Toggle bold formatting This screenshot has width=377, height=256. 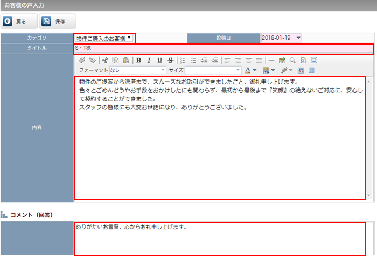coord(138,61)
